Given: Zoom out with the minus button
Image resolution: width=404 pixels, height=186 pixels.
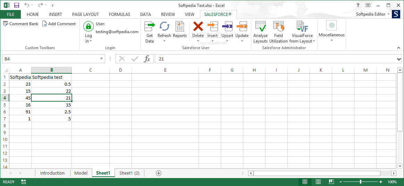Looking at the screenshot, I should coord(340,182).
